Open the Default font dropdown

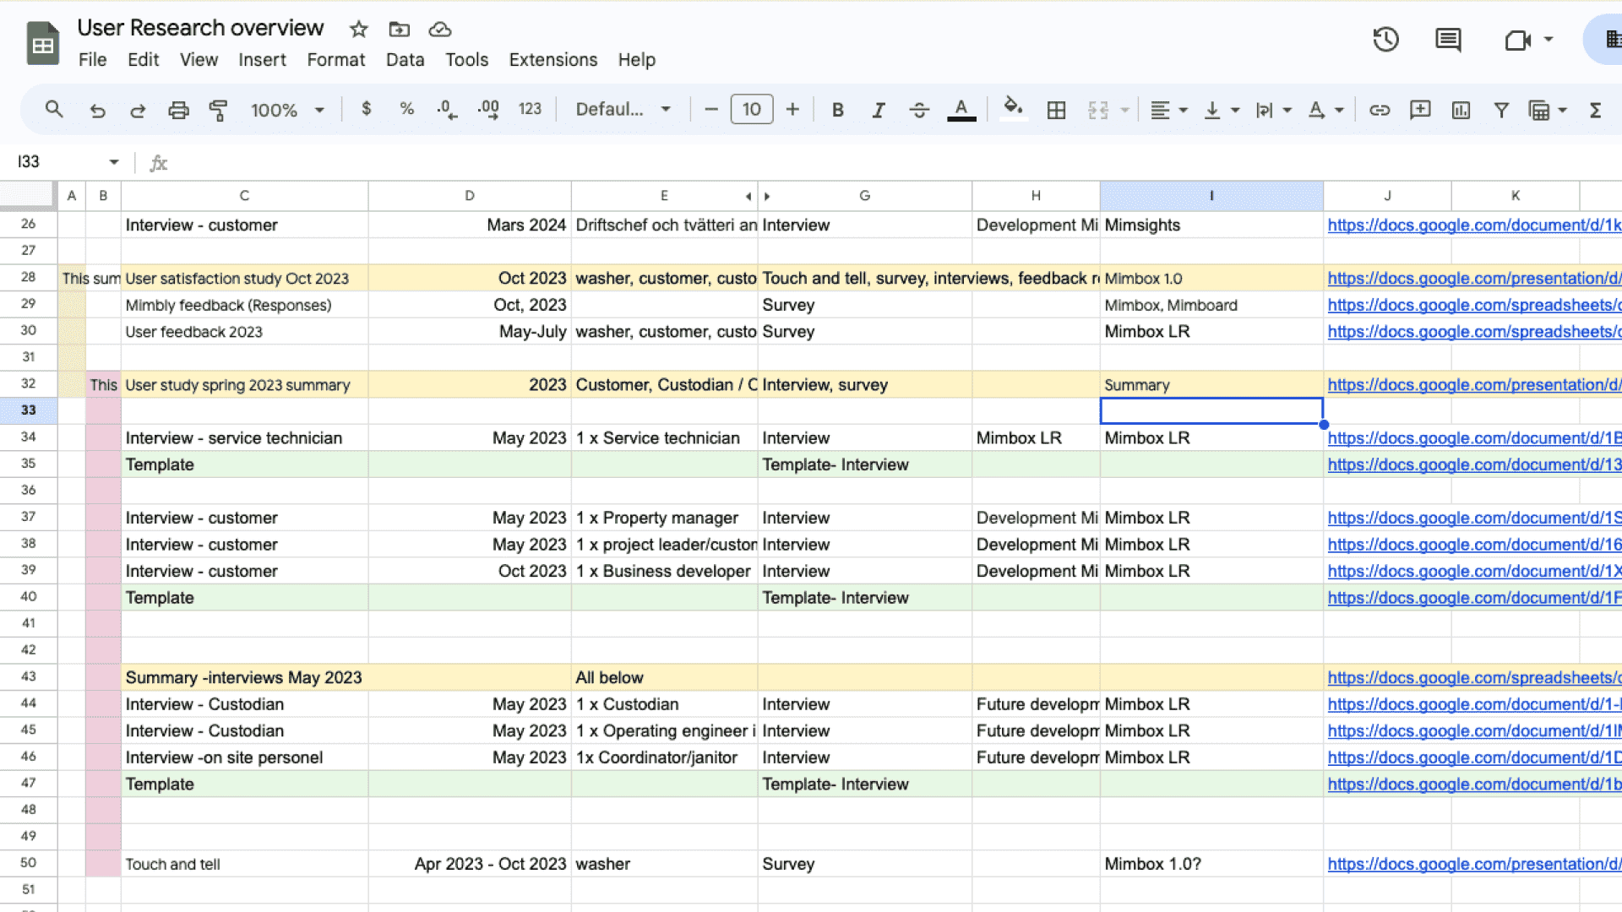pos(623,110)
